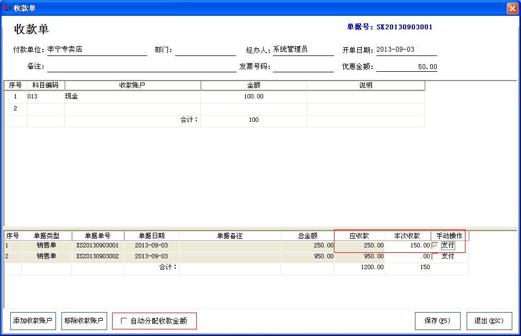Check 支付 box for XS20130903002
This screenshot has width=521, height=336.
435,256
